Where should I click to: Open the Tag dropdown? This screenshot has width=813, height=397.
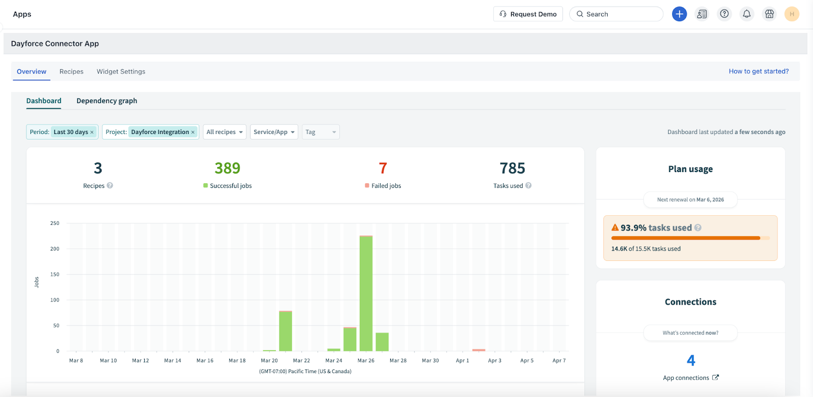click(321, 132)
